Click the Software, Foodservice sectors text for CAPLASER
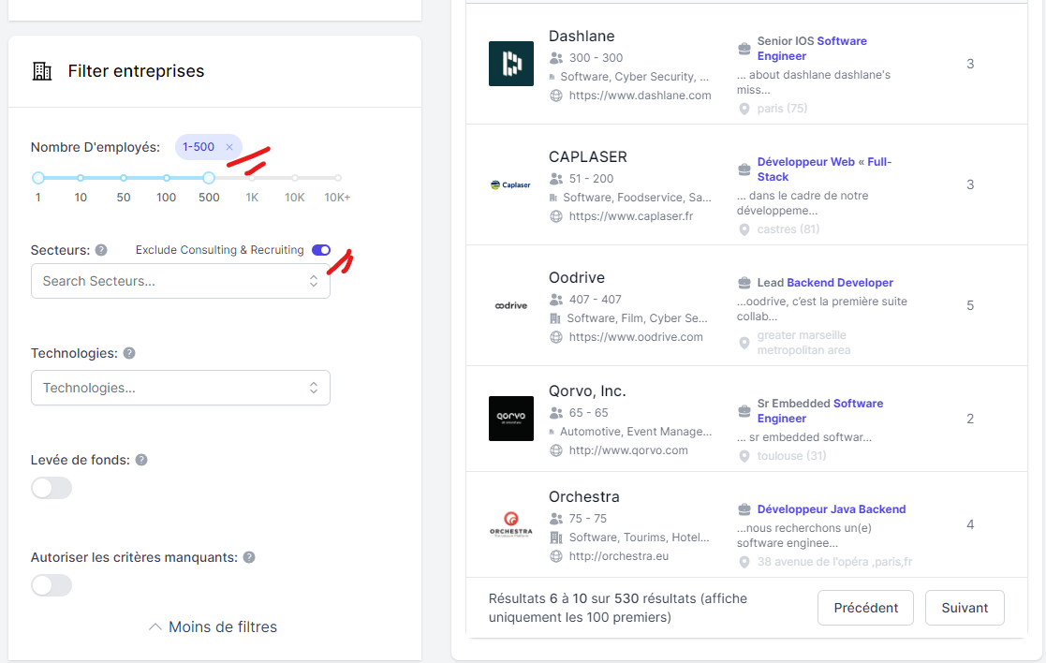The image size is (1046, 663). pyautogui.click(x=637, y=198)
